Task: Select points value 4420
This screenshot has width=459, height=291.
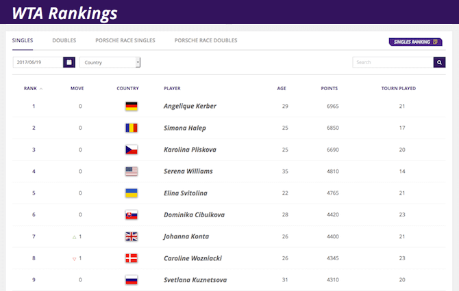Action: click(333, 214)
